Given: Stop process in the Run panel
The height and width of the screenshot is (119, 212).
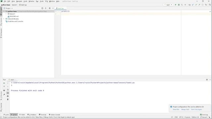Looking at the screenshot, I should coord(4,86).
